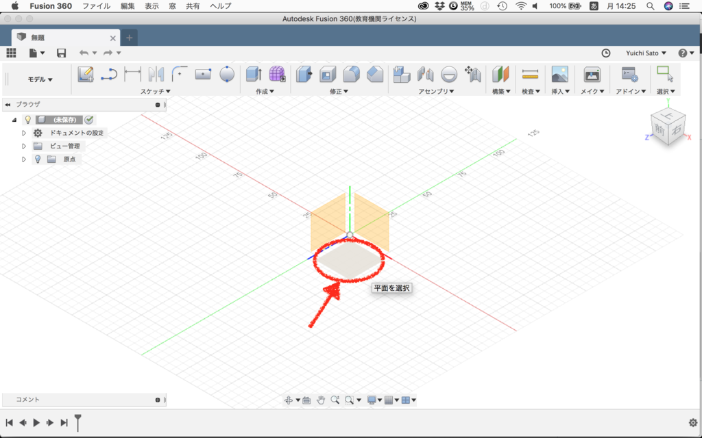Open the ヘルプ menu

coord(221,5)
